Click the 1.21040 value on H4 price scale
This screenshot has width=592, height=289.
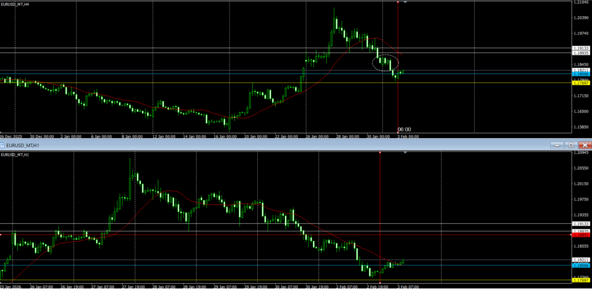coord(580,3)
